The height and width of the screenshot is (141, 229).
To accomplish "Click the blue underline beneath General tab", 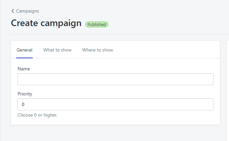I will [x=24, y=58].
